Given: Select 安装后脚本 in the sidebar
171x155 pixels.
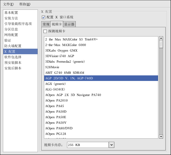Looking at the screenshot, I should coord(13,68).
